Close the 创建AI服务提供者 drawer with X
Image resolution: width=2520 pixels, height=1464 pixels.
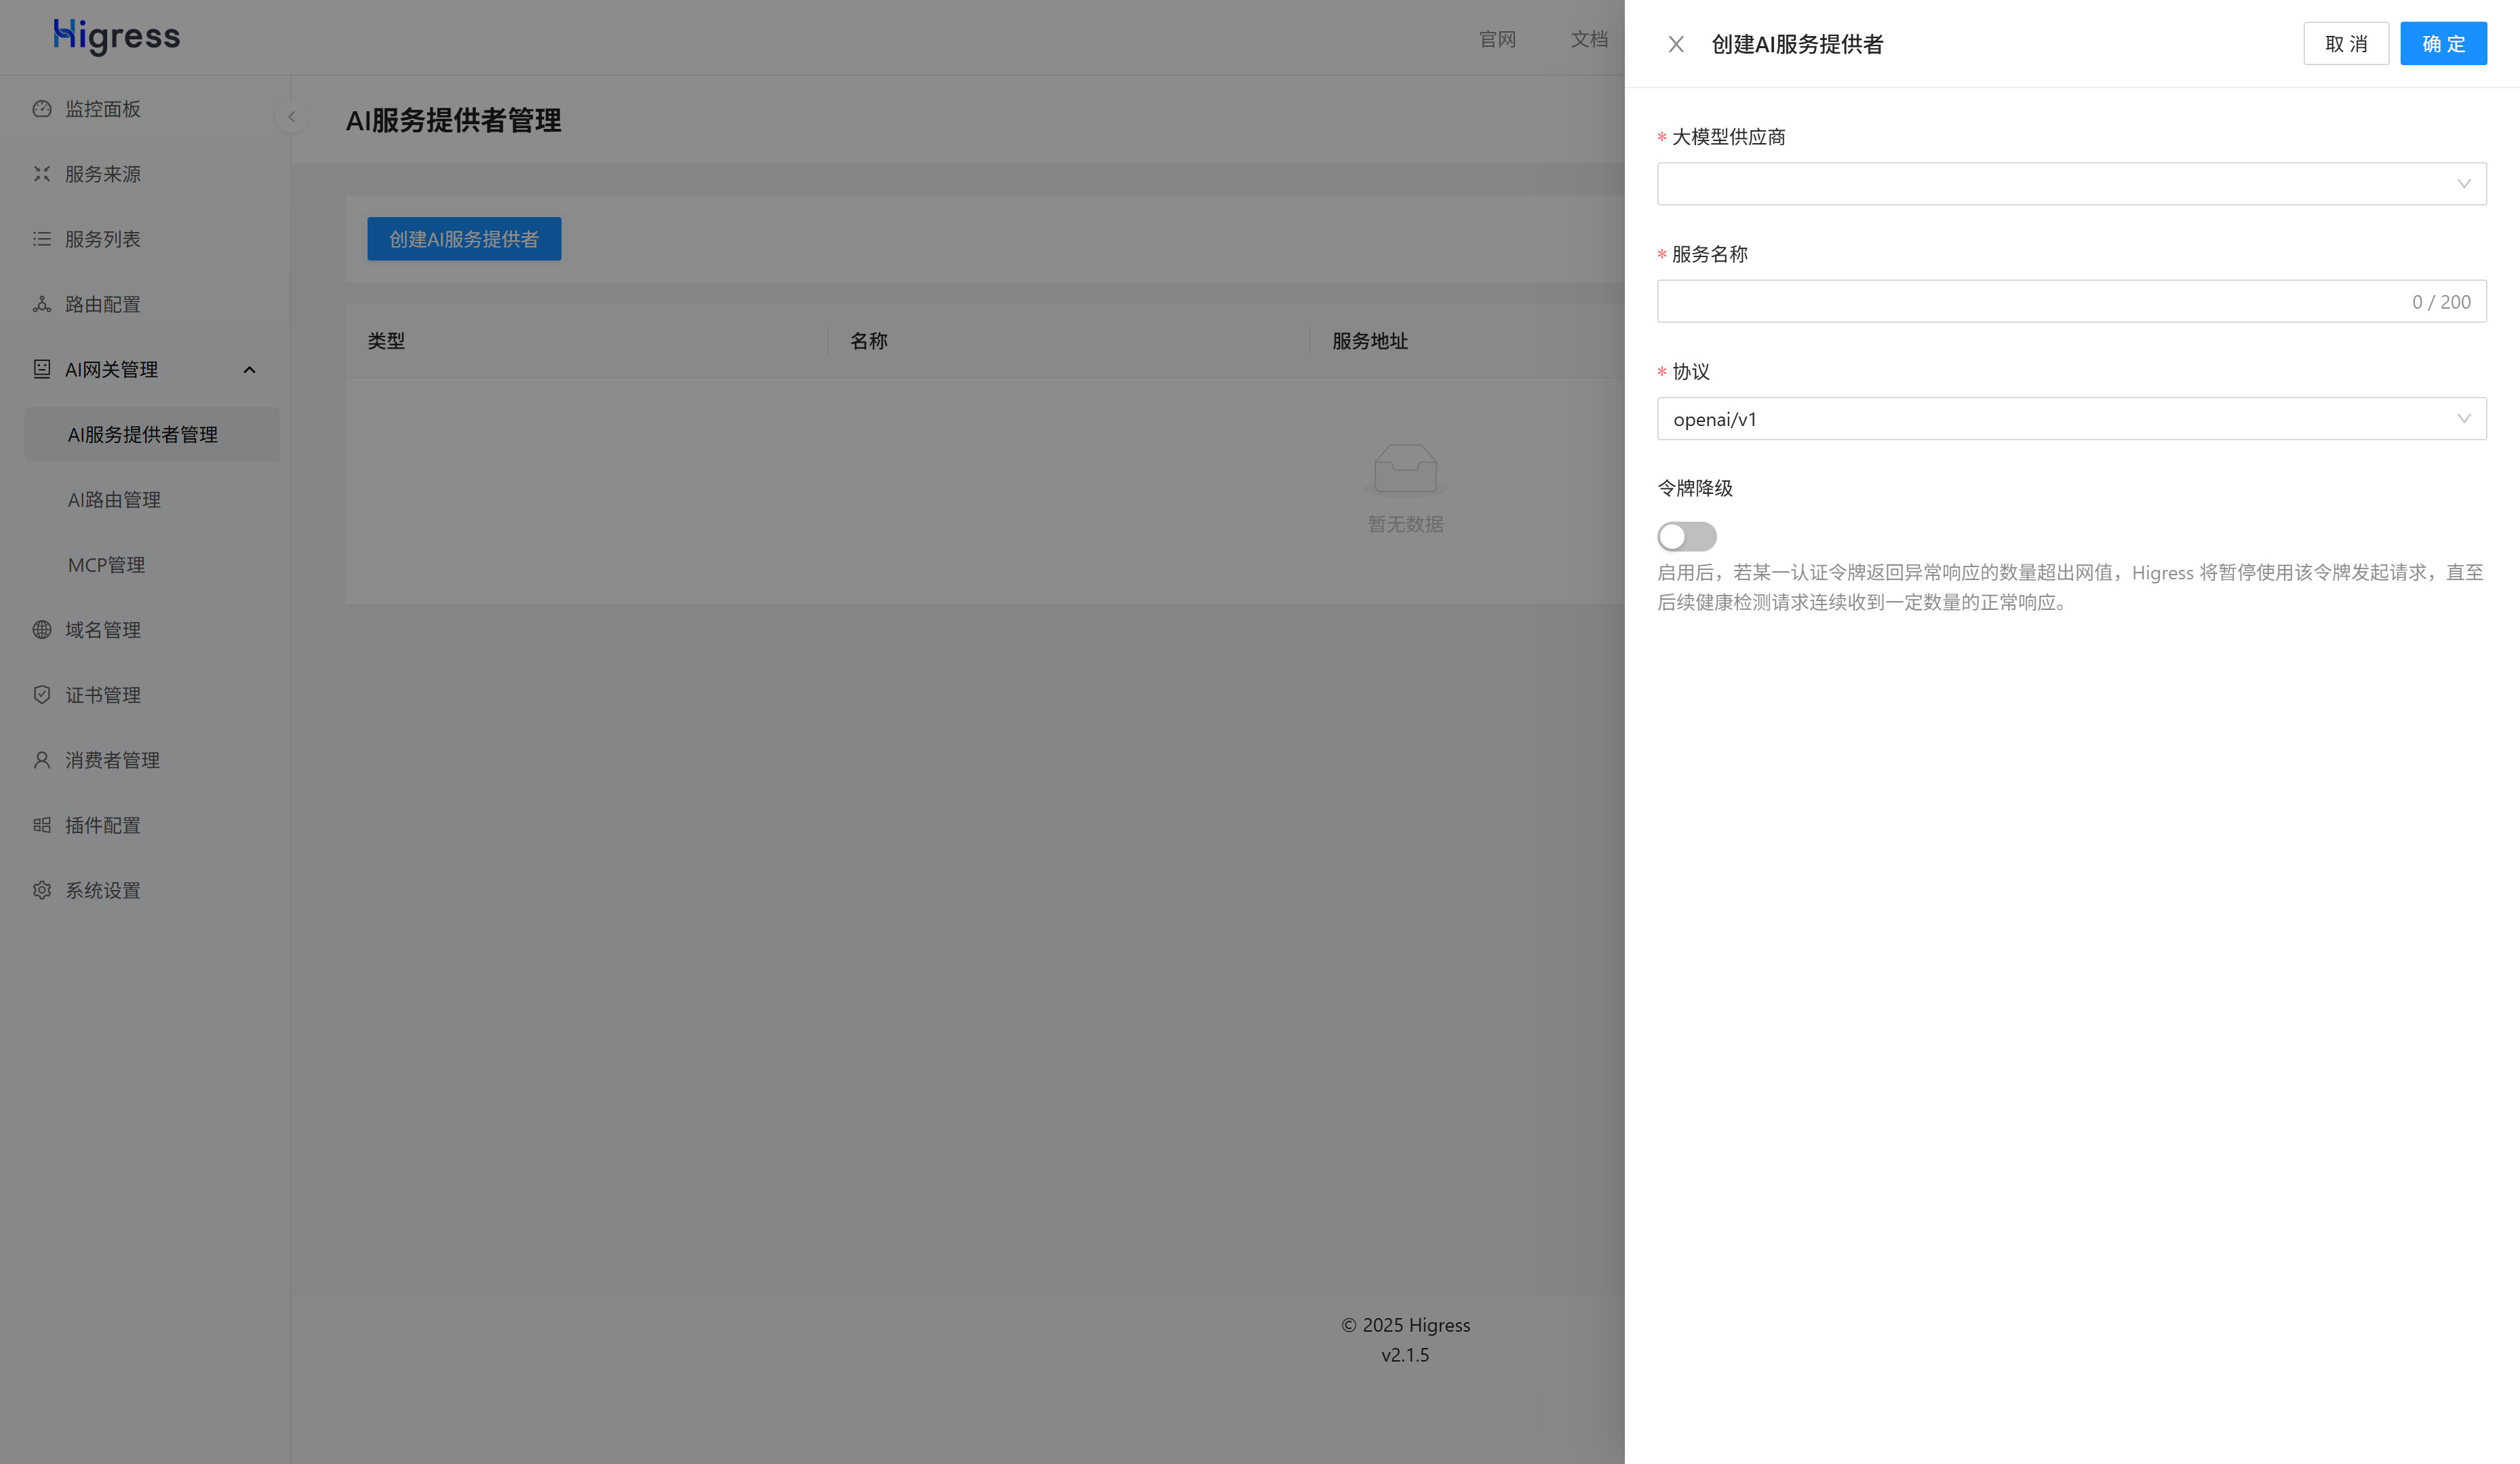[x=1676, y=44]
